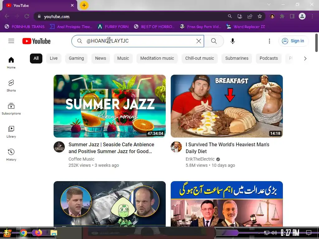Bookmark this page with the star

tap(260, 16)
